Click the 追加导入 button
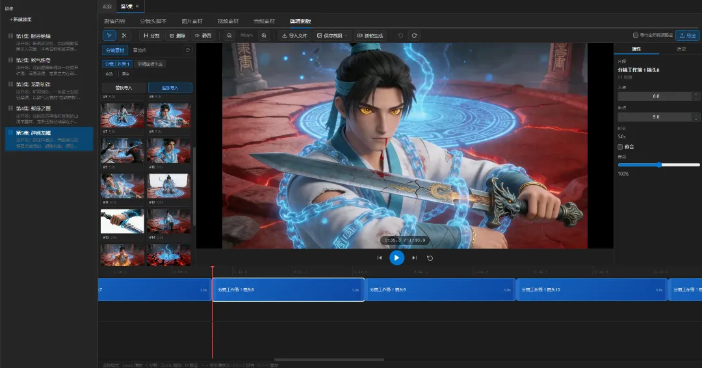This screenshot has height=368, width=702. tap(170, 88)
